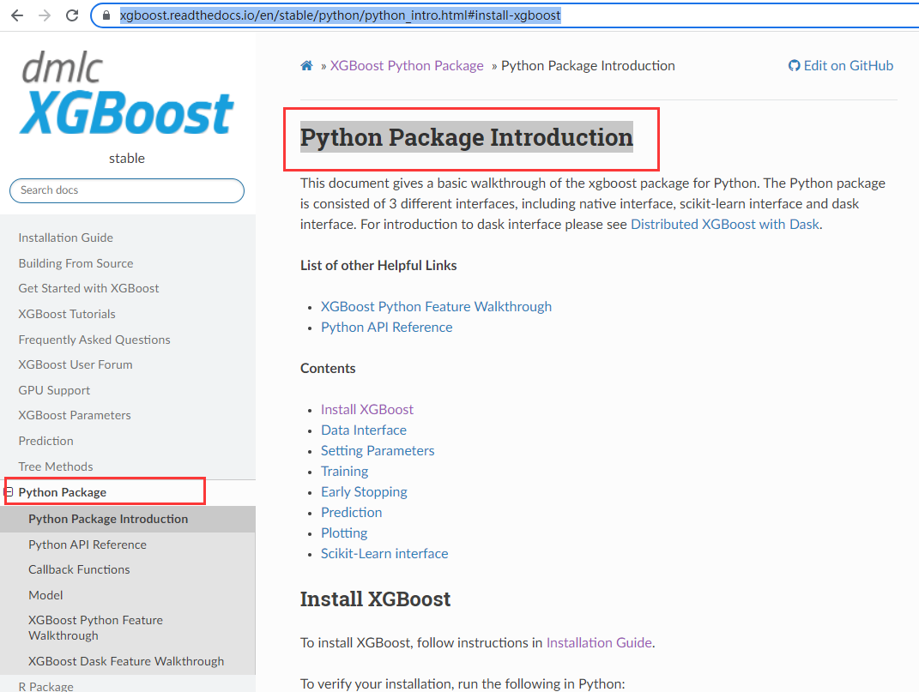
Task: Click the Python Package Introduction heading
Action: pyautogui.click(x=467, y=137)
